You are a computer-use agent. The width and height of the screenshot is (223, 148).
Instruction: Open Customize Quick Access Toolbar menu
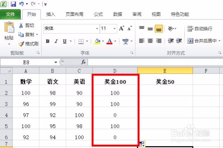tap(45, 4)
